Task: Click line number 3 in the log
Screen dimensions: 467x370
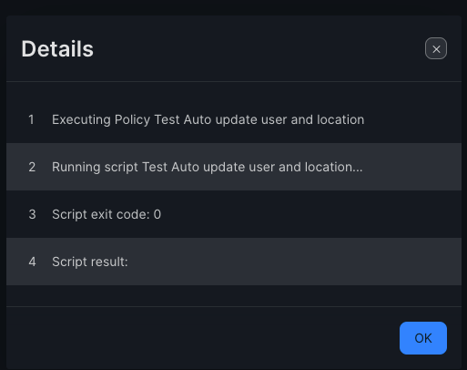Action: 32,214
